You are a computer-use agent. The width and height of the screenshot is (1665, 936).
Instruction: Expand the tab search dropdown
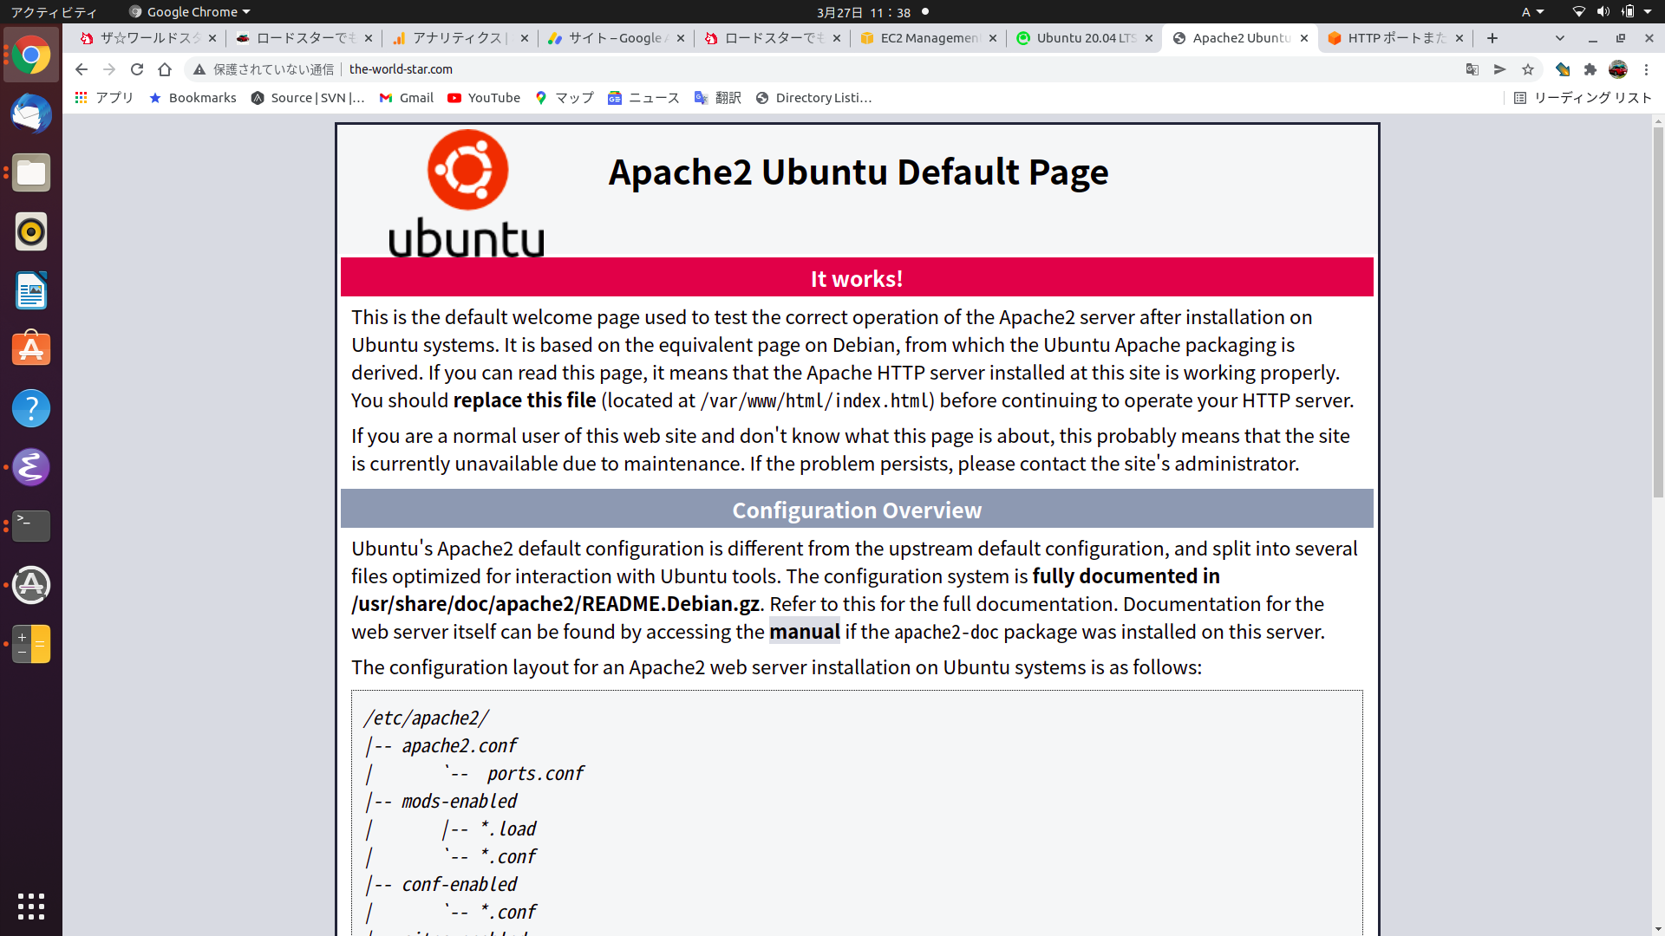click(1560, 38)
